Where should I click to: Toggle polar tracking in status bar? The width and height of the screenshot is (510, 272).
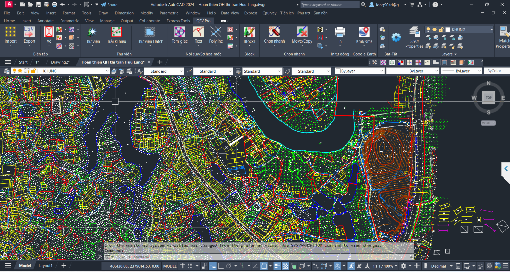click(x=229, y=266)
